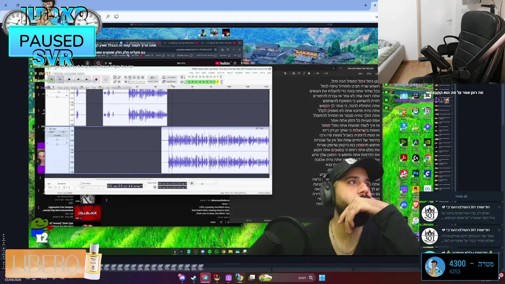Toggle the Loop button in Audacity
The height and width of the screenshot is (284, 505).
106,79
